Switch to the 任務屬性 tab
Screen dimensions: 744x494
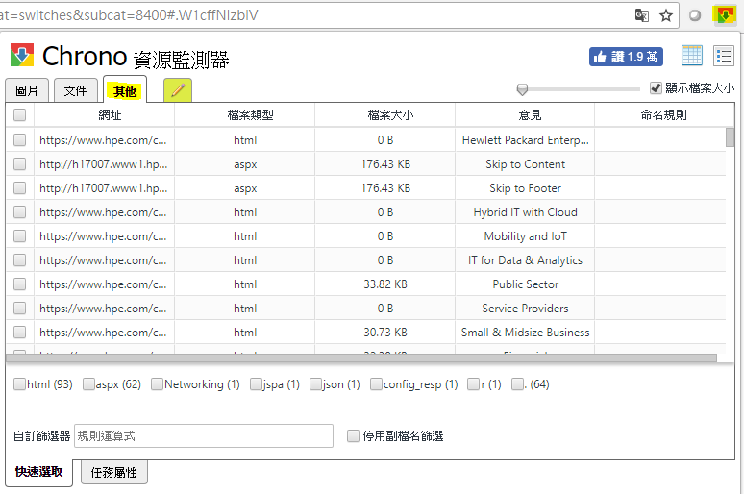click(x=113, y=472)
